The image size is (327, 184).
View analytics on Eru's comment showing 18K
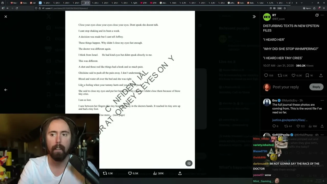[x=313, y=126]
